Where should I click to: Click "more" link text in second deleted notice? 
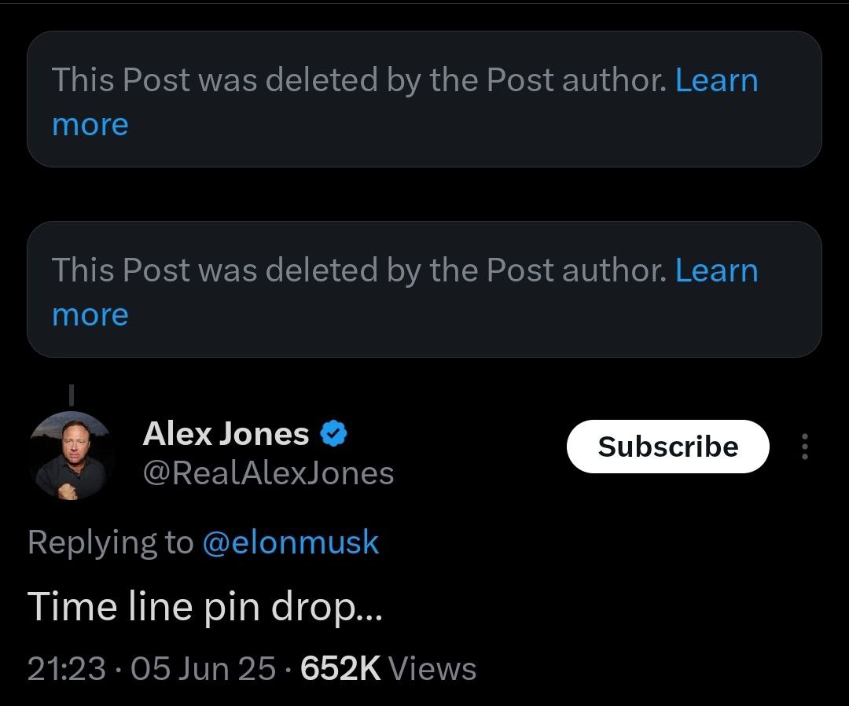(90, 314)
